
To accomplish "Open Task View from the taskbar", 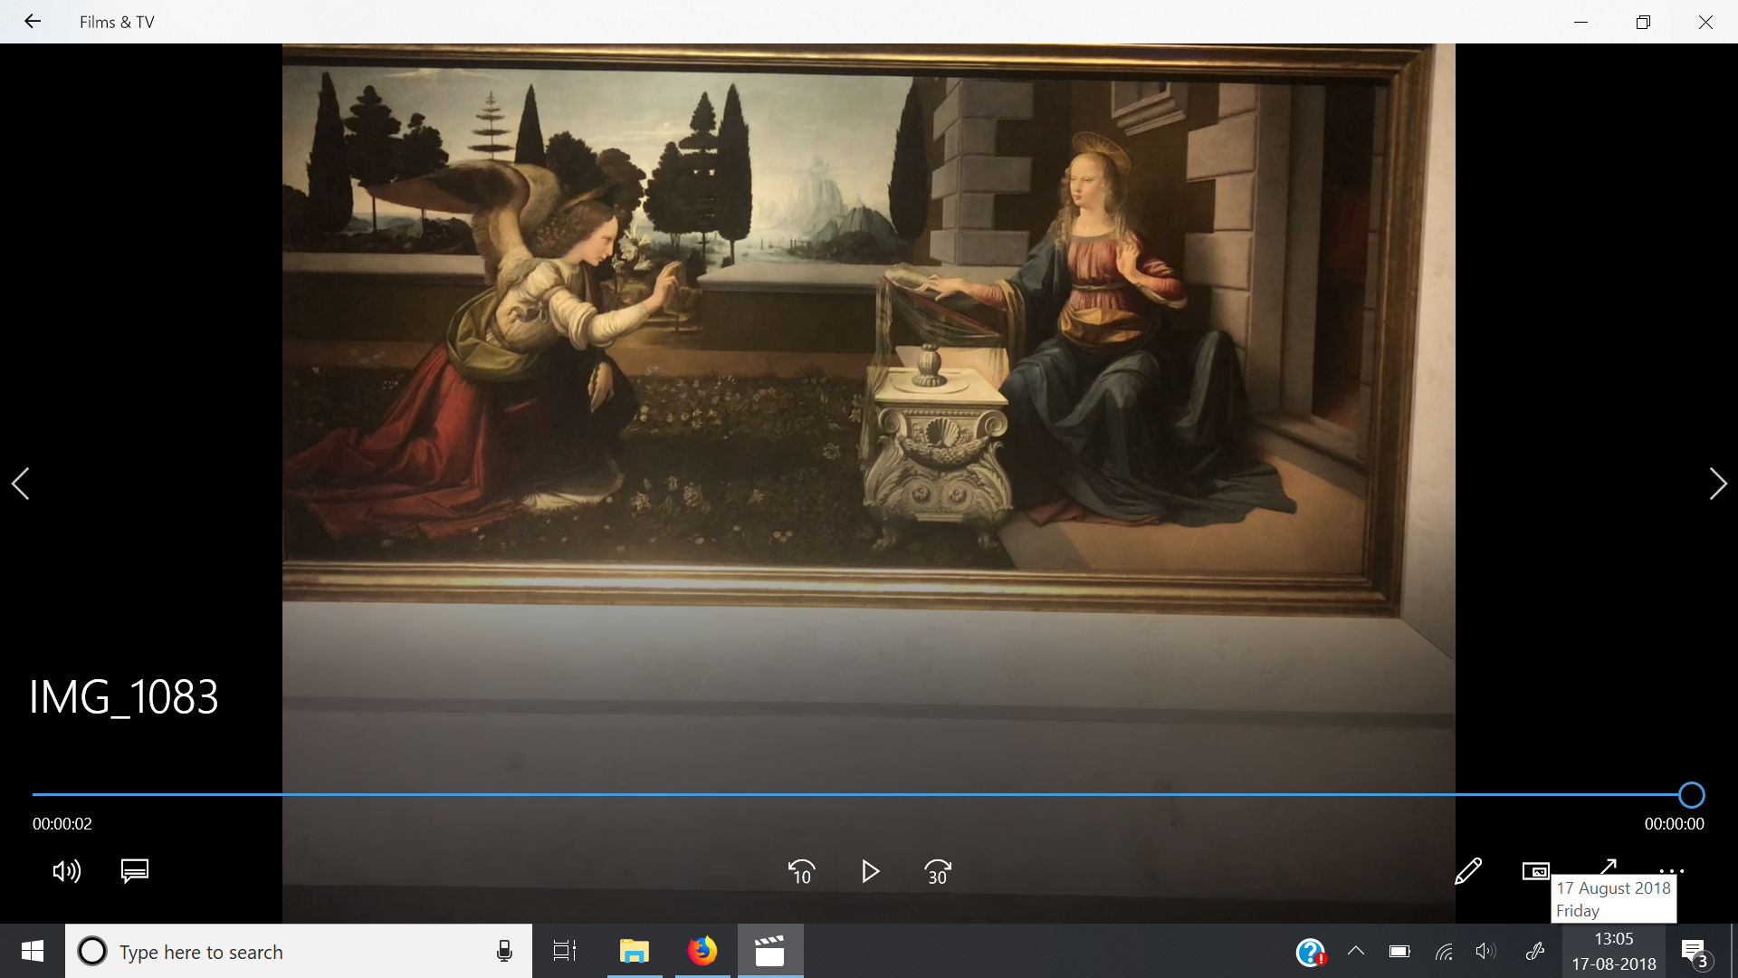I will 565,951.
